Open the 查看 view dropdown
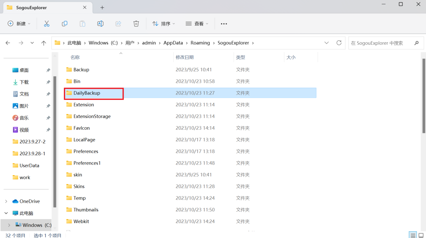This screenshot has height=238, width=426. point(197,24)
